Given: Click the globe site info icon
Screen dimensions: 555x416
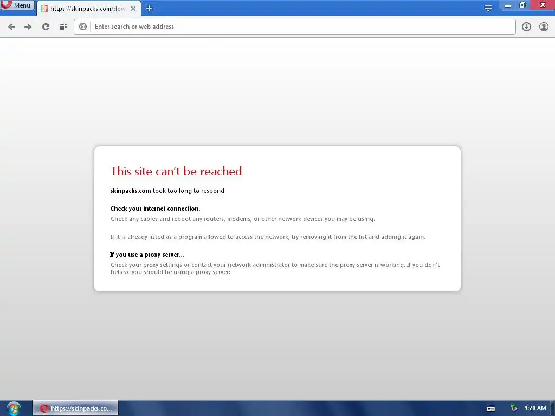Looking at the screenshot, I should [x=83, y=27].
